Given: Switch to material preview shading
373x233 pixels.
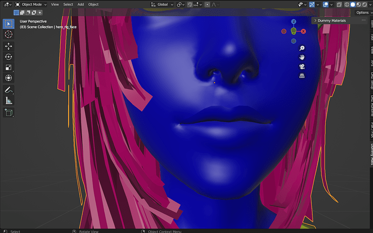Looking at the screenshot, I should [359, 4].
